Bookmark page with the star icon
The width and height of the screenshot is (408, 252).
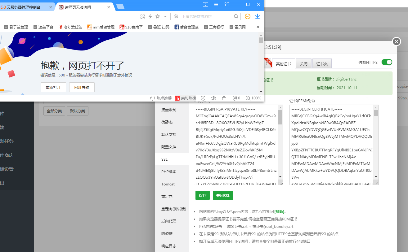tap(158, 16)
